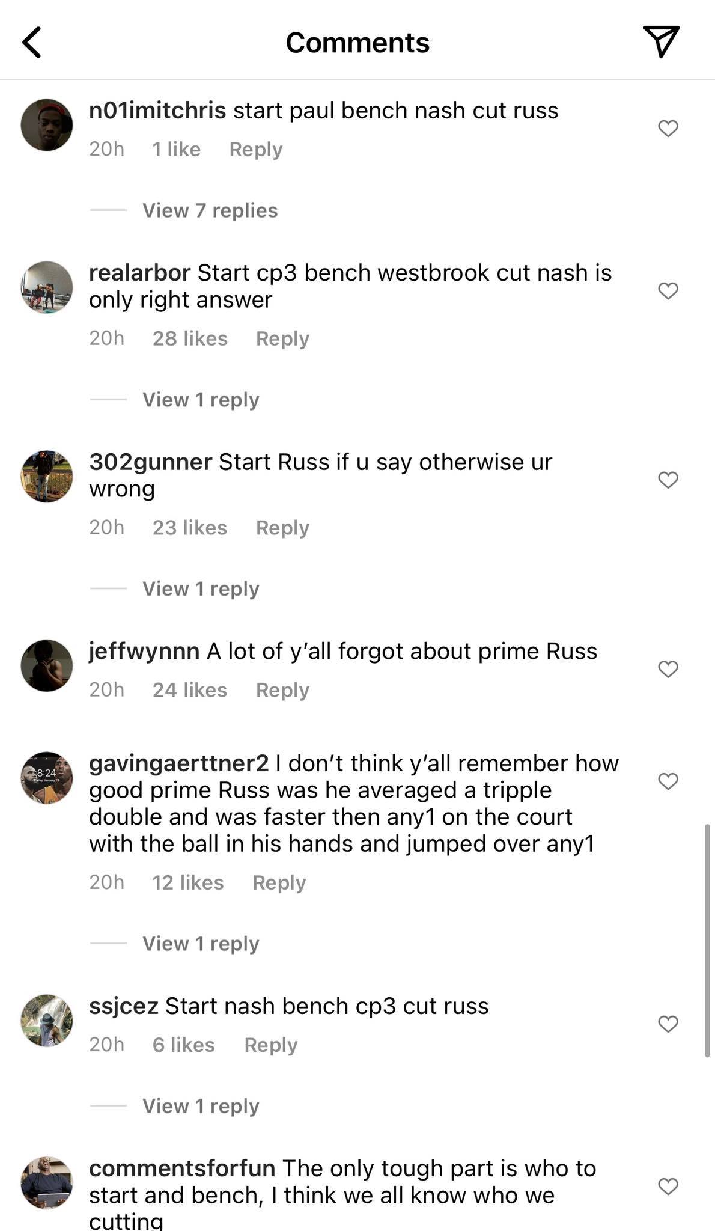Image resolution: width=715 pixels, height=1231 pixels.
Task: Expand View 7 replies under n01imitchris
Action: (x=210, y=210)
